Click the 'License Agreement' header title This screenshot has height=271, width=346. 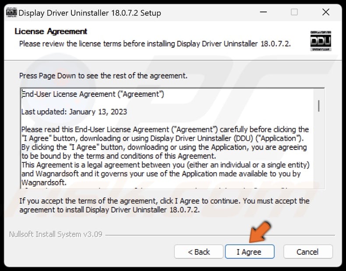[x=51, y=32]
